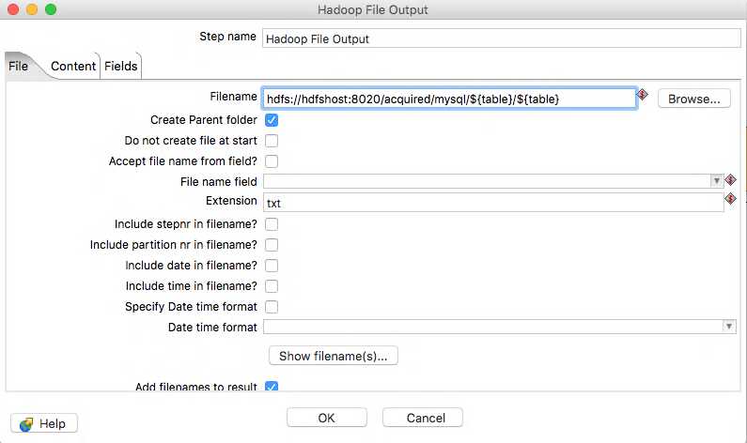
Task: Expand the Date time format dropdown
Action: [x=729, y=327]
